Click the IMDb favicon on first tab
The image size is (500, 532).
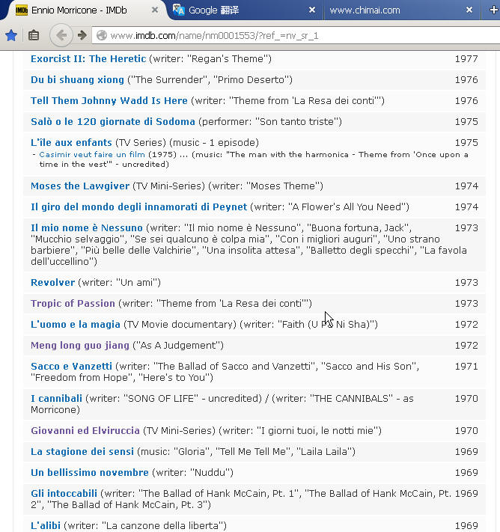[x=22, y=10]
